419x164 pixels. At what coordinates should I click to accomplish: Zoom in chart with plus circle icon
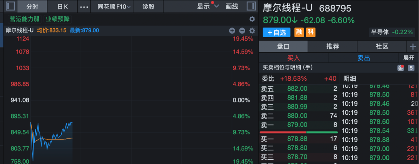point(232,31)
